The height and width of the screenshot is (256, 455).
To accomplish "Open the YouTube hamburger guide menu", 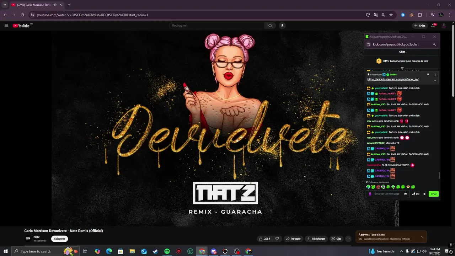I will click(6, 26).
